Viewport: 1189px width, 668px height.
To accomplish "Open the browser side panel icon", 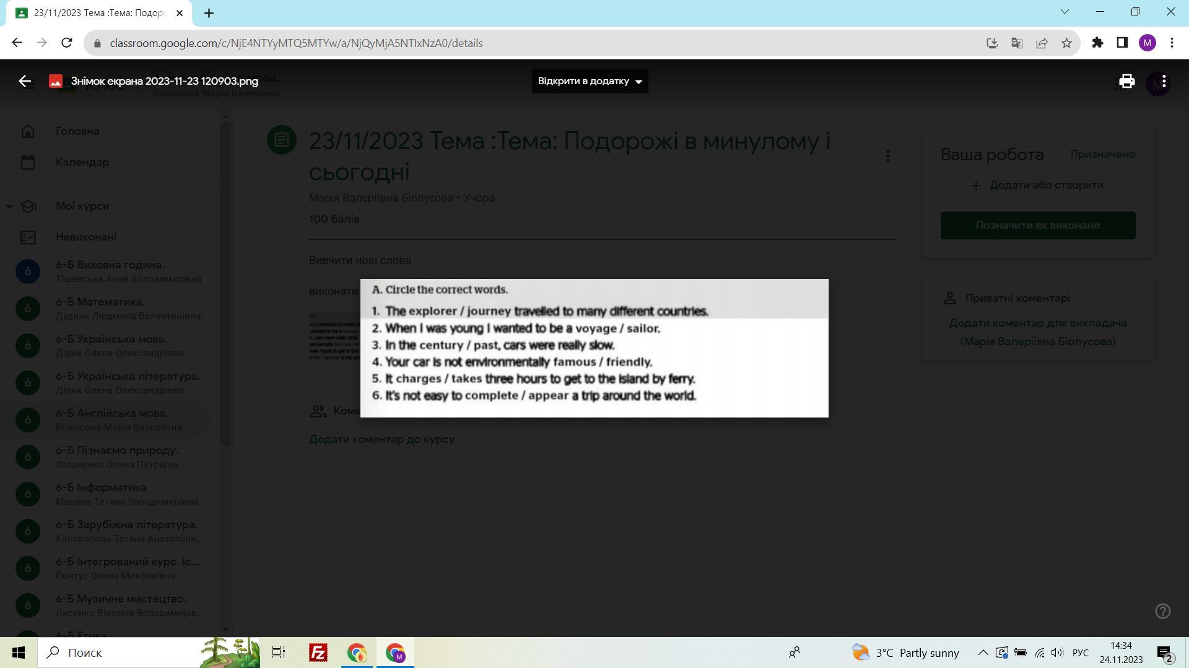I will pyautogui.click(x=1122, y=43).
